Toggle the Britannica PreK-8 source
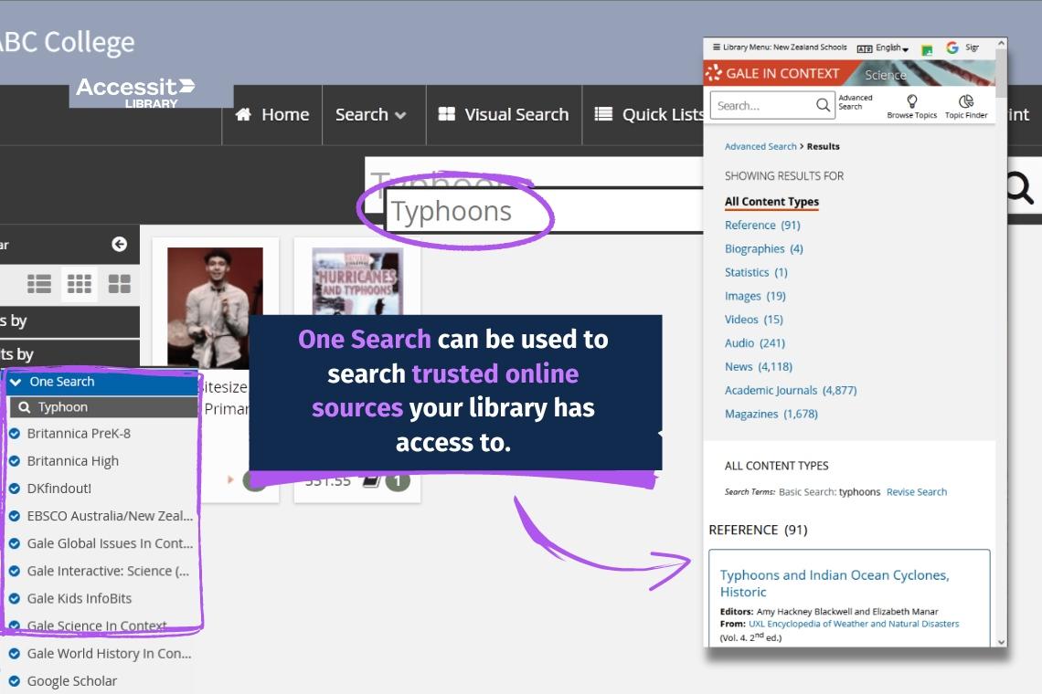This screenshot has width=1042, height=694. (x=15, y=434)
